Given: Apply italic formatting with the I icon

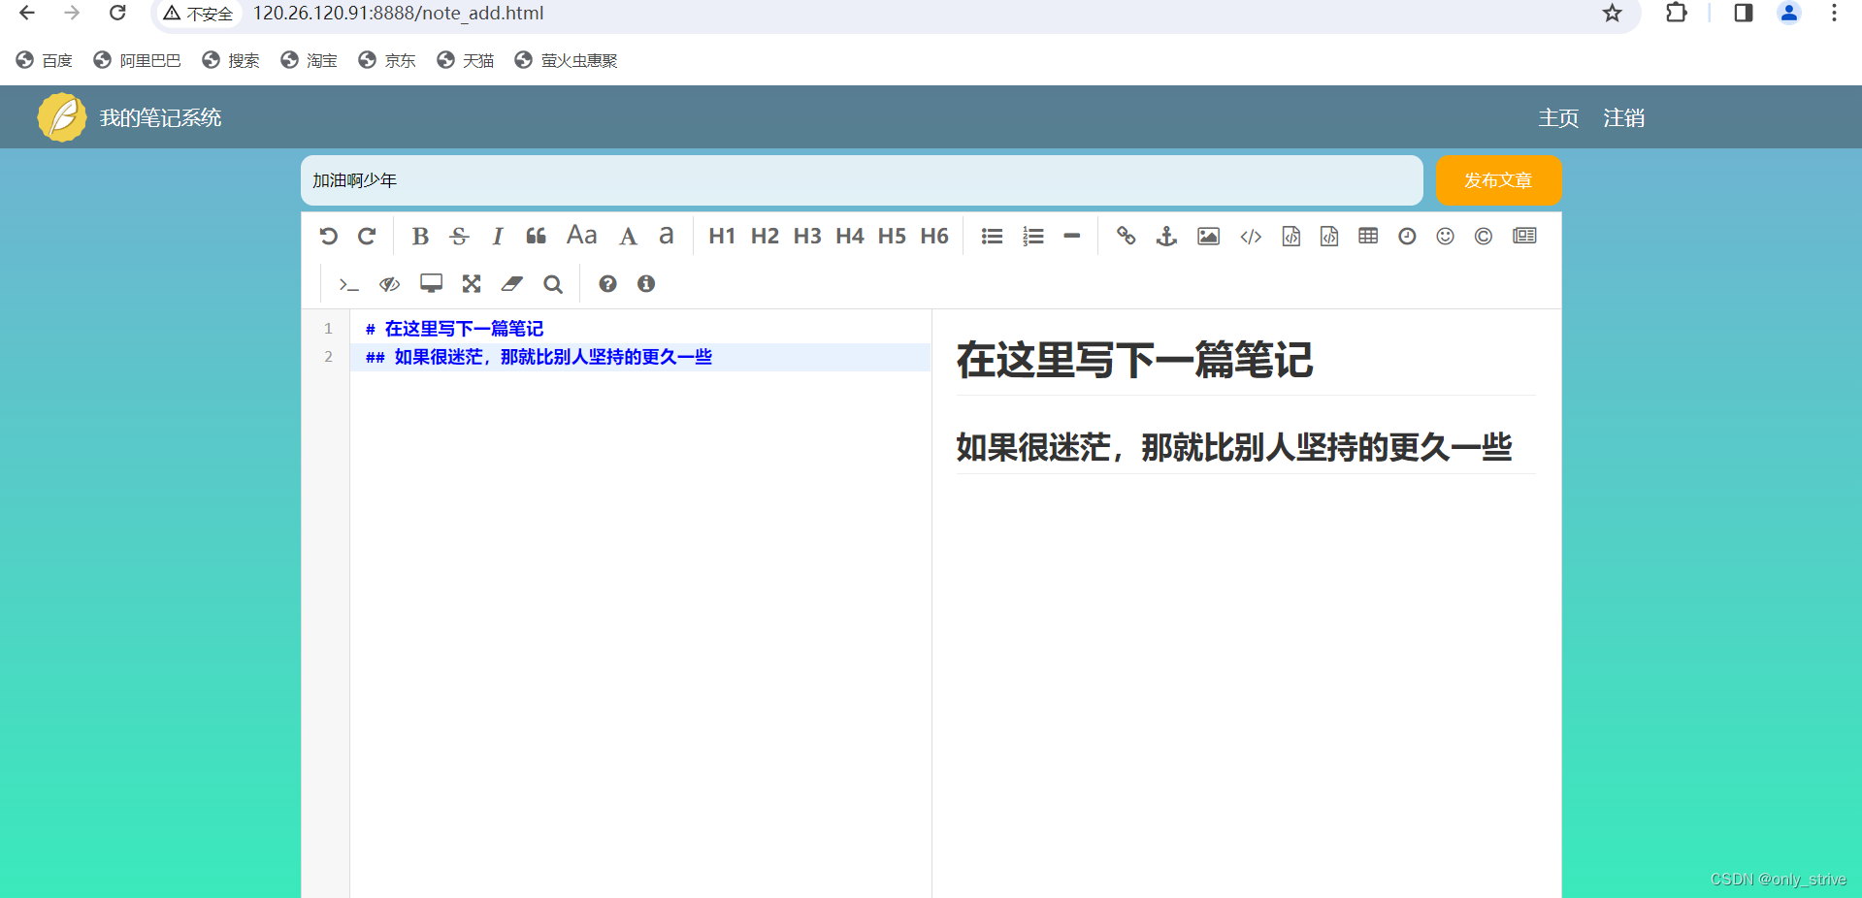Looking at the screenshot, I should coord(498,236).
